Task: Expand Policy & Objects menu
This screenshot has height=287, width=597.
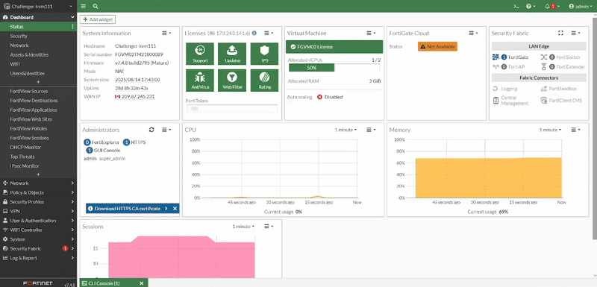Action: click(39, 192)
